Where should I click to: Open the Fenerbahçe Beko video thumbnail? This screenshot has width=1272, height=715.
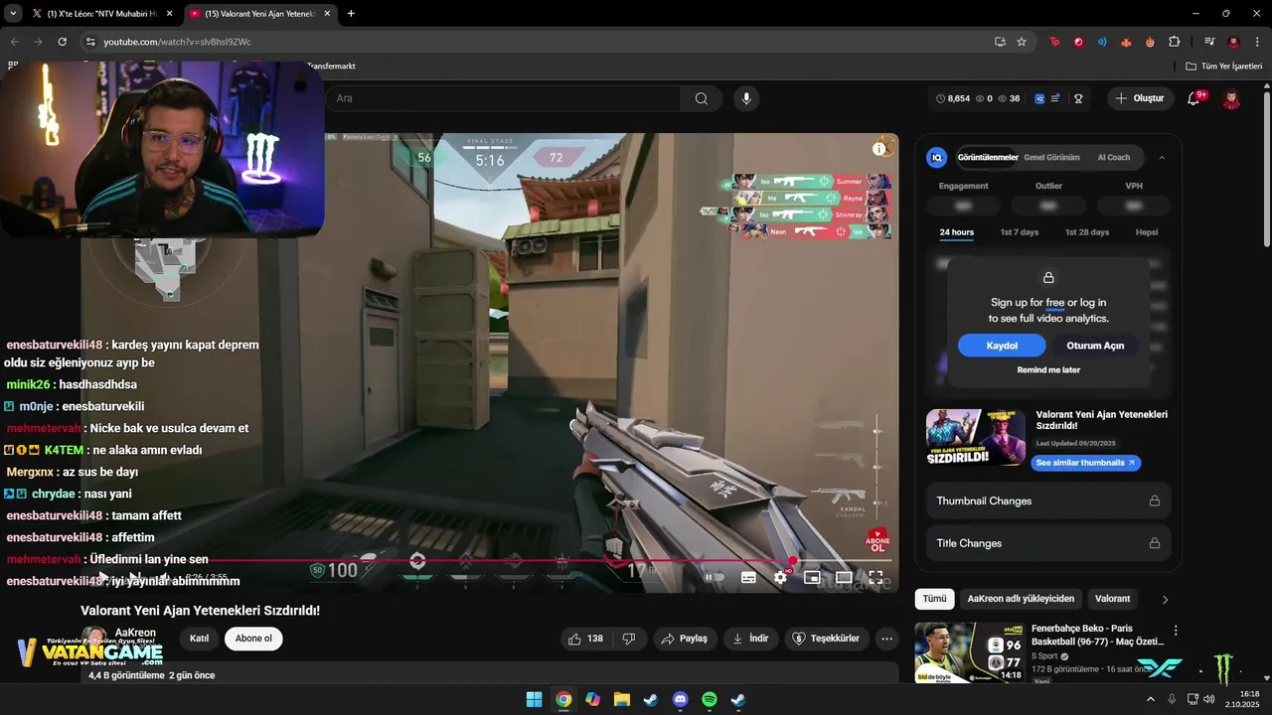[970, 652]
